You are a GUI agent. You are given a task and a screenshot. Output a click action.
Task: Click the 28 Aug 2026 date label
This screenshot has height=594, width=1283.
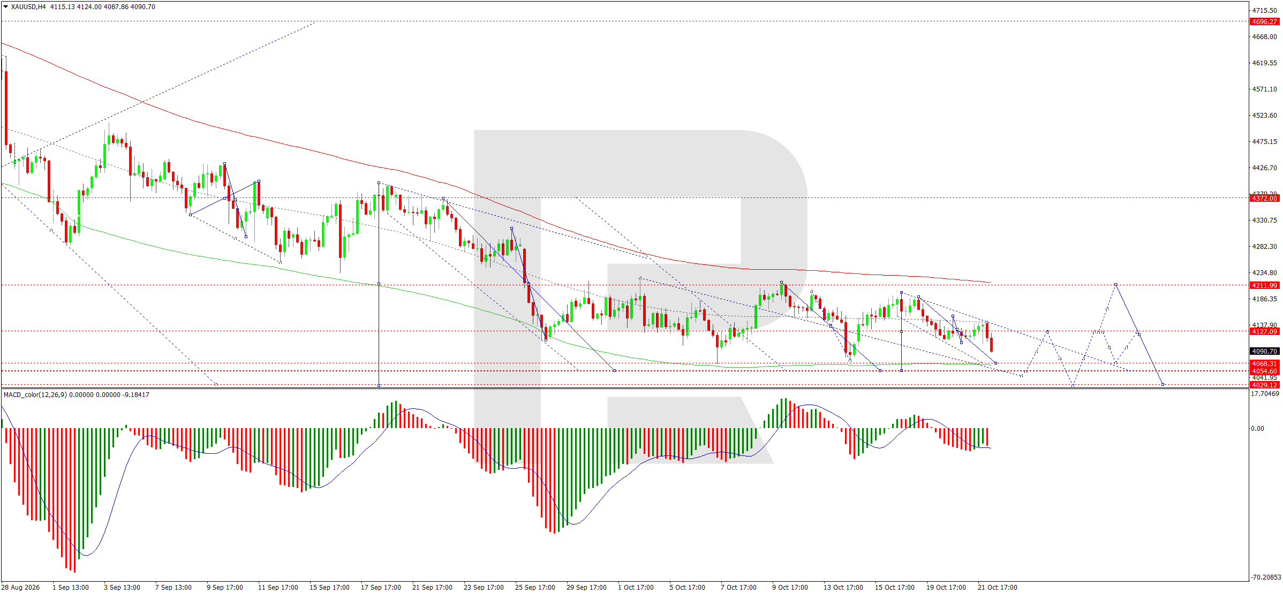coord(21,588)
